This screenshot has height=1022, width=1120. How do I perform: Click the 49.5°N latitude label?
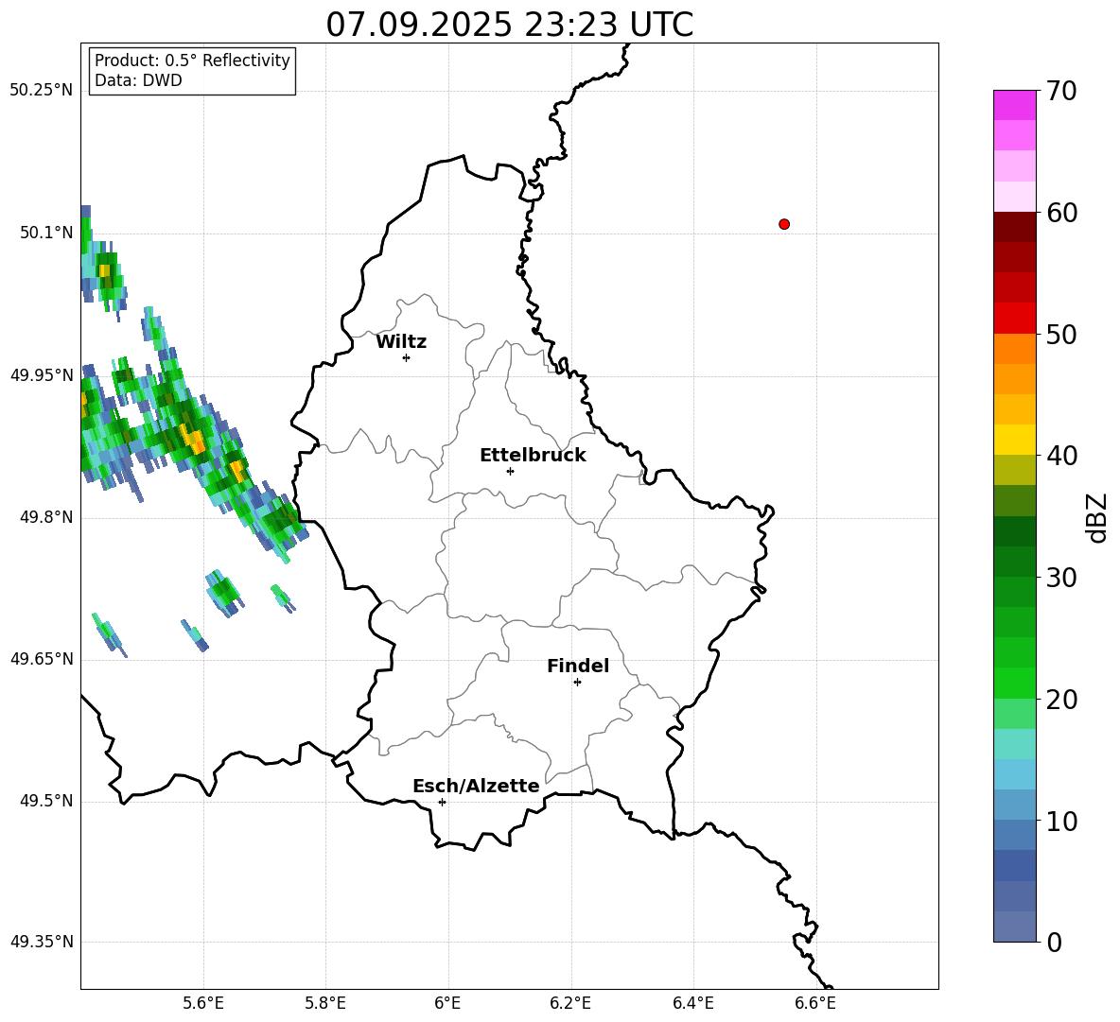point(46,801)
